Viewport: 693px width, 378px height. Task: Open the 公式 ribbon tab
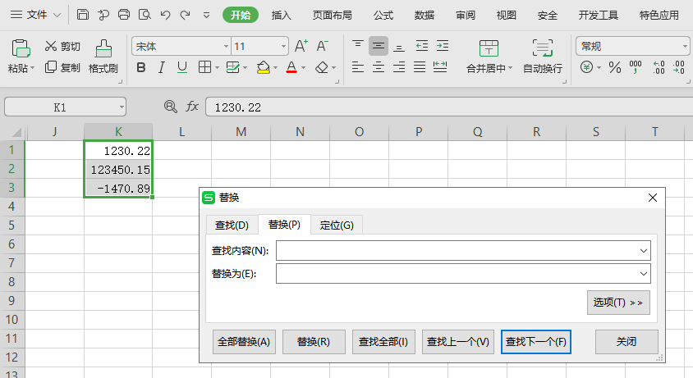383,15
